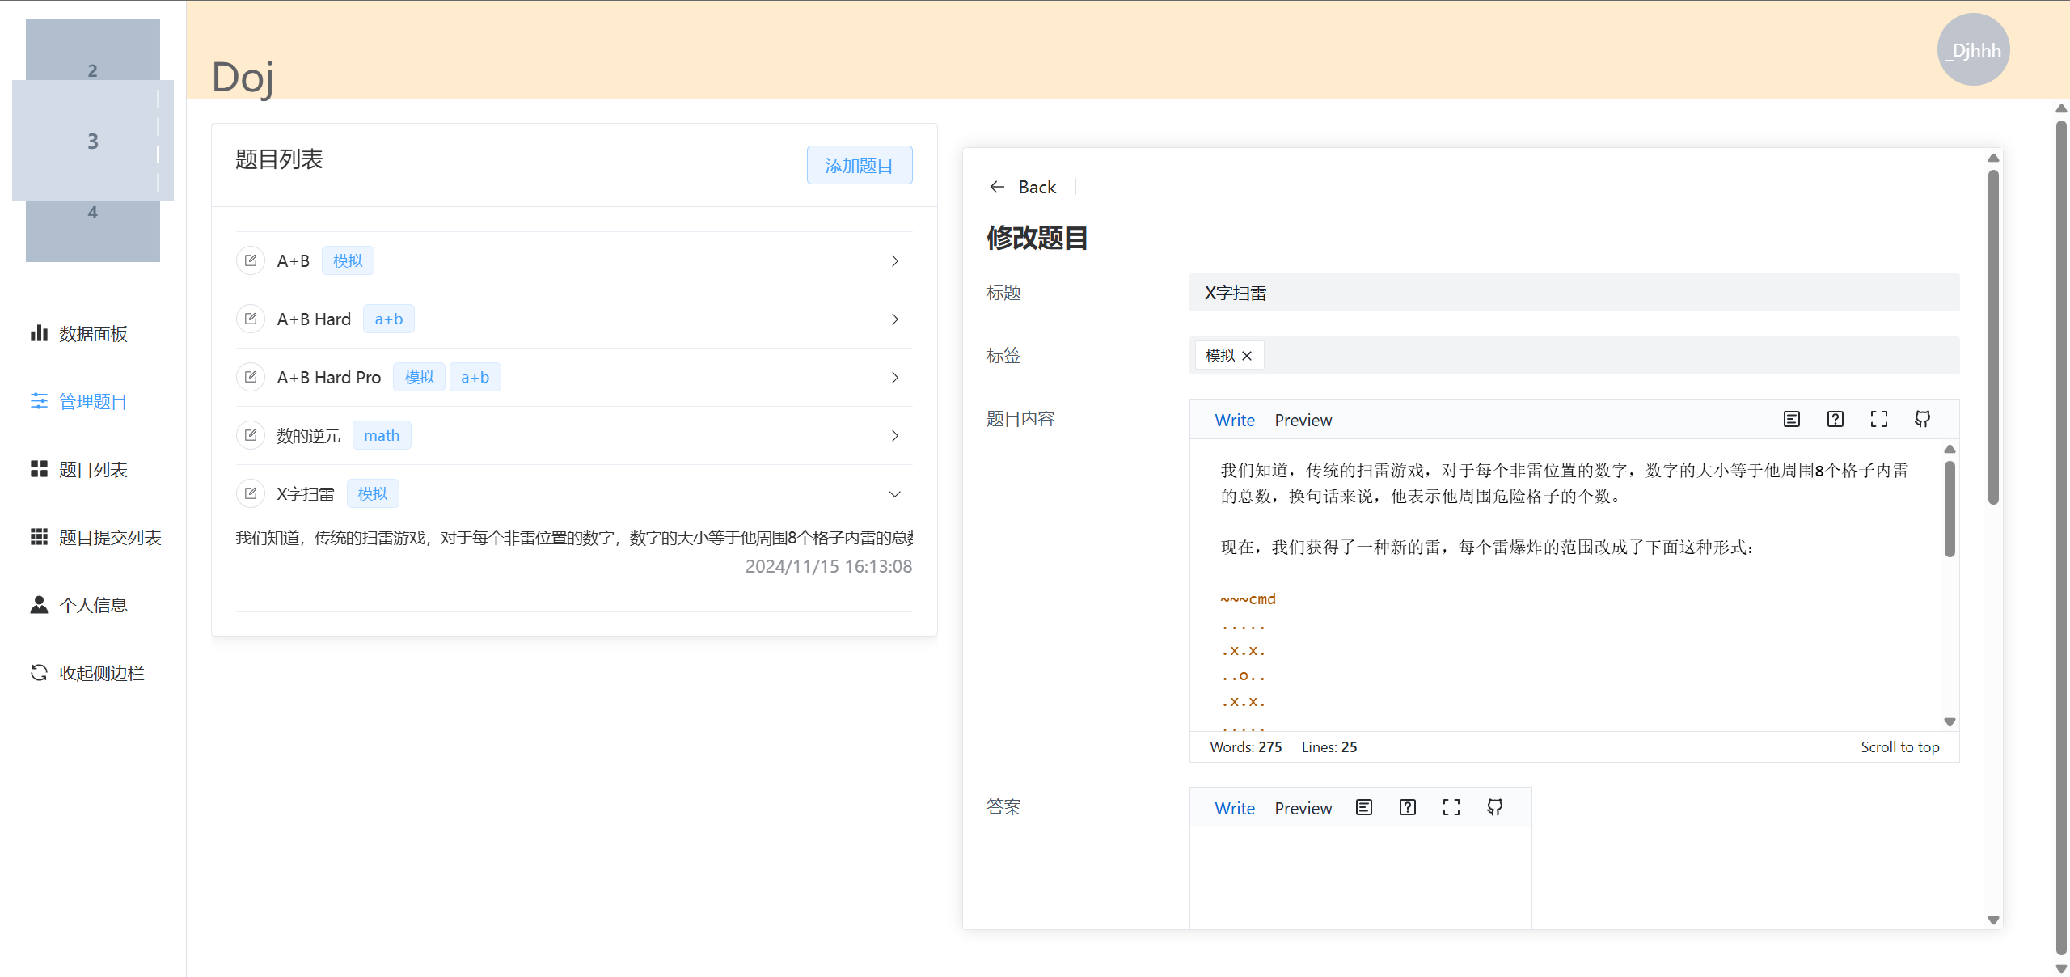Click the edit icon beside X字扫雷
Screen dimensions: 2070x977
[x=251, y=493]
